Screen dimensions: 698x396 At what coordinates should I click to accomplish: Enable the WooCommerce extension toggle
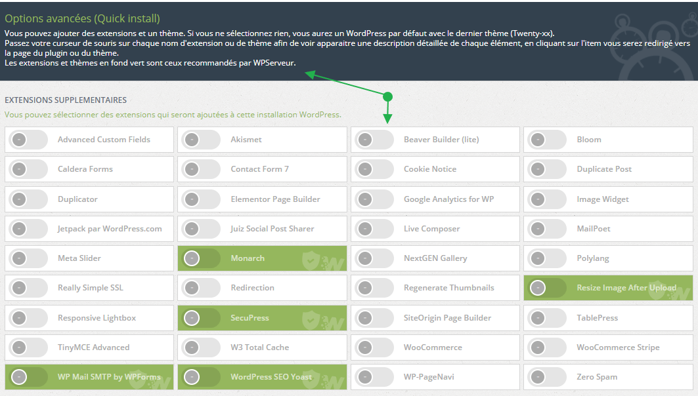tap(374, 347)
